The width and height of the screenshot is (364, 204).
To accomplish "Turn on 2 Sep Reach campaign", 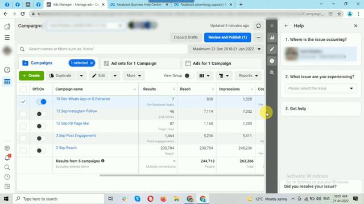I will (42, 151).
